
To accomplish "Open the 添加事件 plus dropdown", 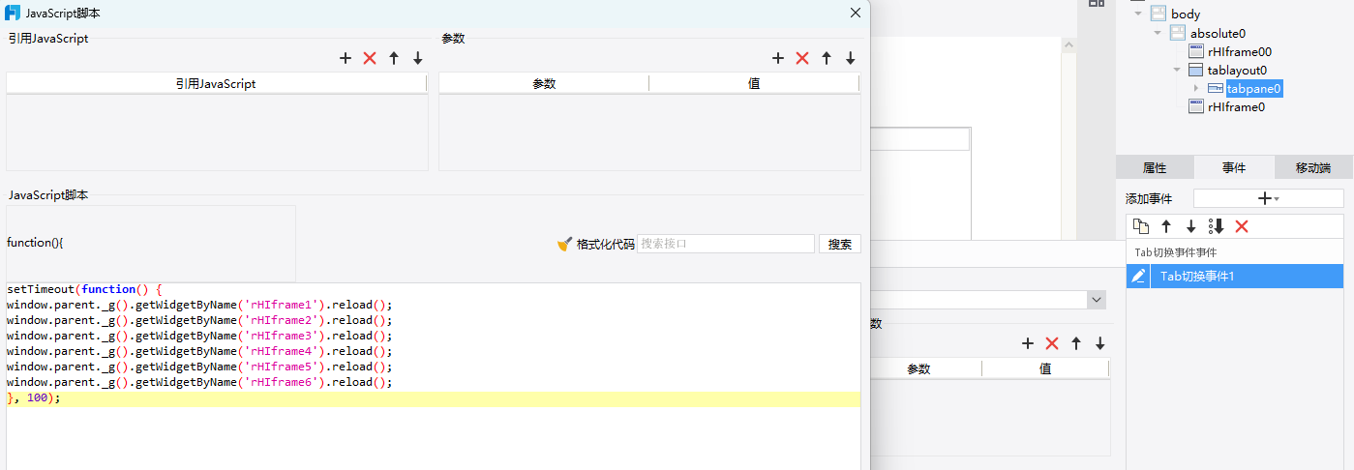I will click(x=1268, y=198).
